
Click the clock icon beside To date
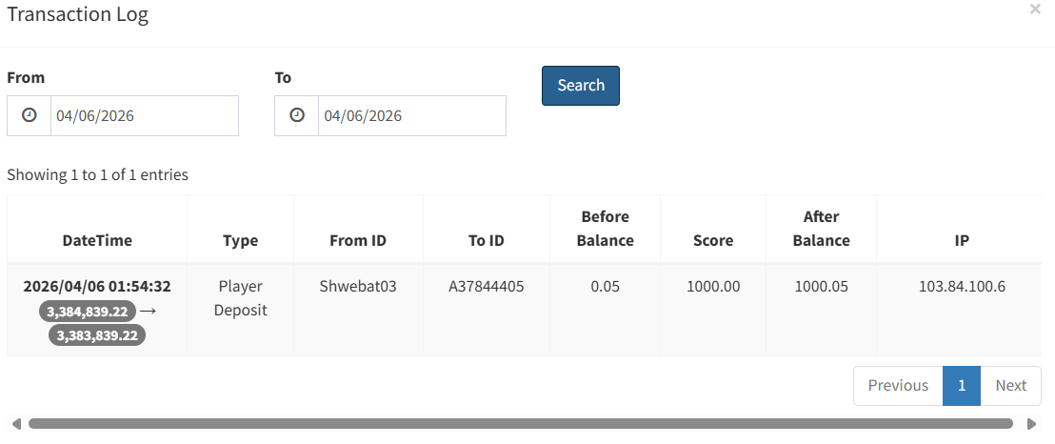tap(297, 115)
